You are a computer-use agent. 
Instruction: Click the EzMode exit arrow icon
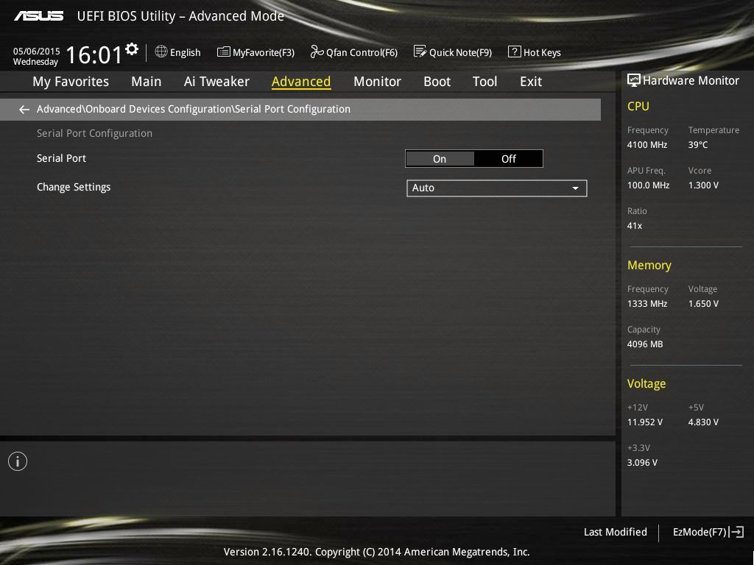coord(736,532)
